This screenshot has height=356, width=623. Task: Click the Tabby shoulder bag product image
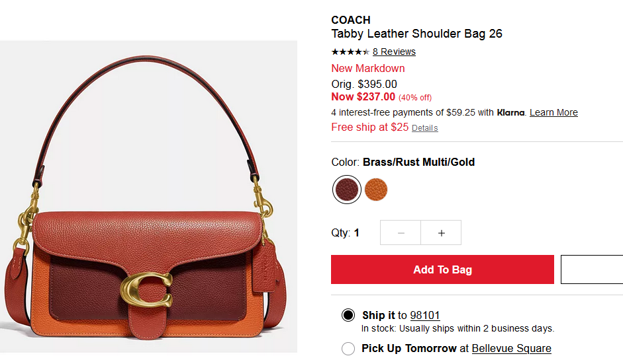pos(148,197)
